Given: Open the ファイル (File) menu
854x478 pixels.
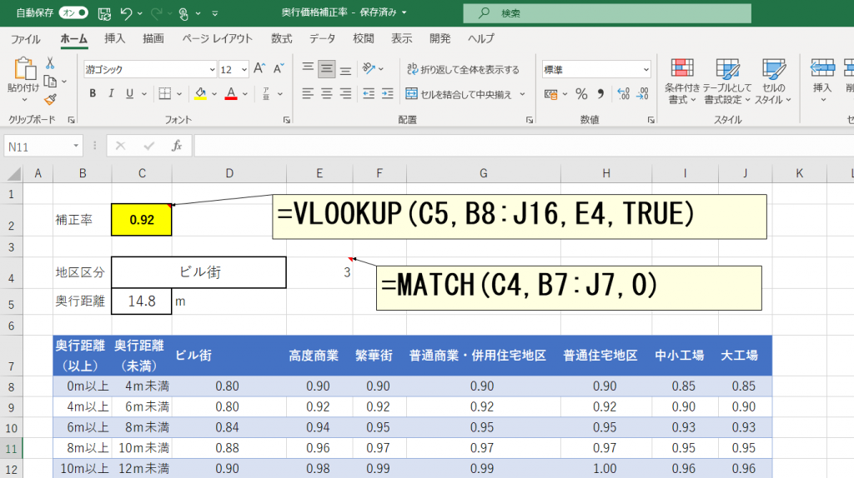Looking at the screenshot, I should (25, 38).
